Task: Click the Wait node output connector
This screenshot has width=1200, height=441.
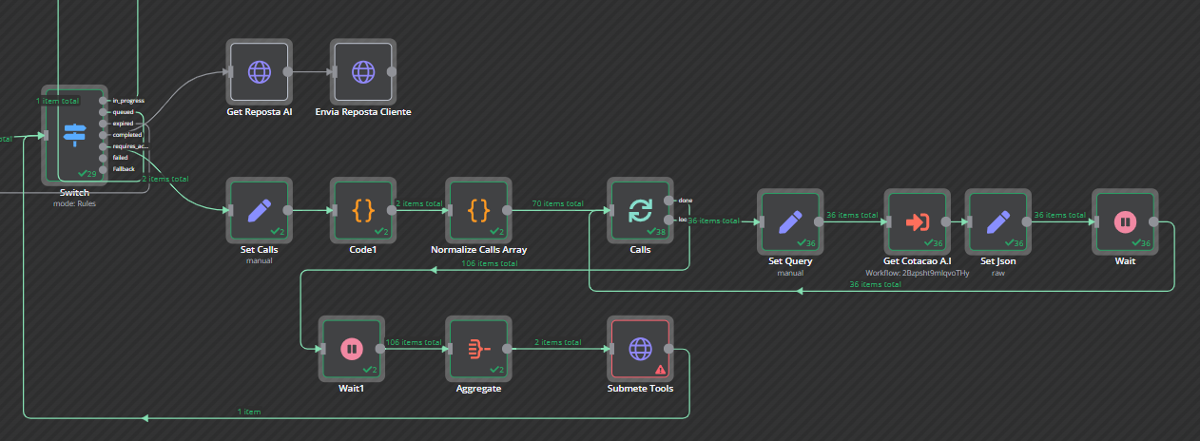Action: point(1153,222)
